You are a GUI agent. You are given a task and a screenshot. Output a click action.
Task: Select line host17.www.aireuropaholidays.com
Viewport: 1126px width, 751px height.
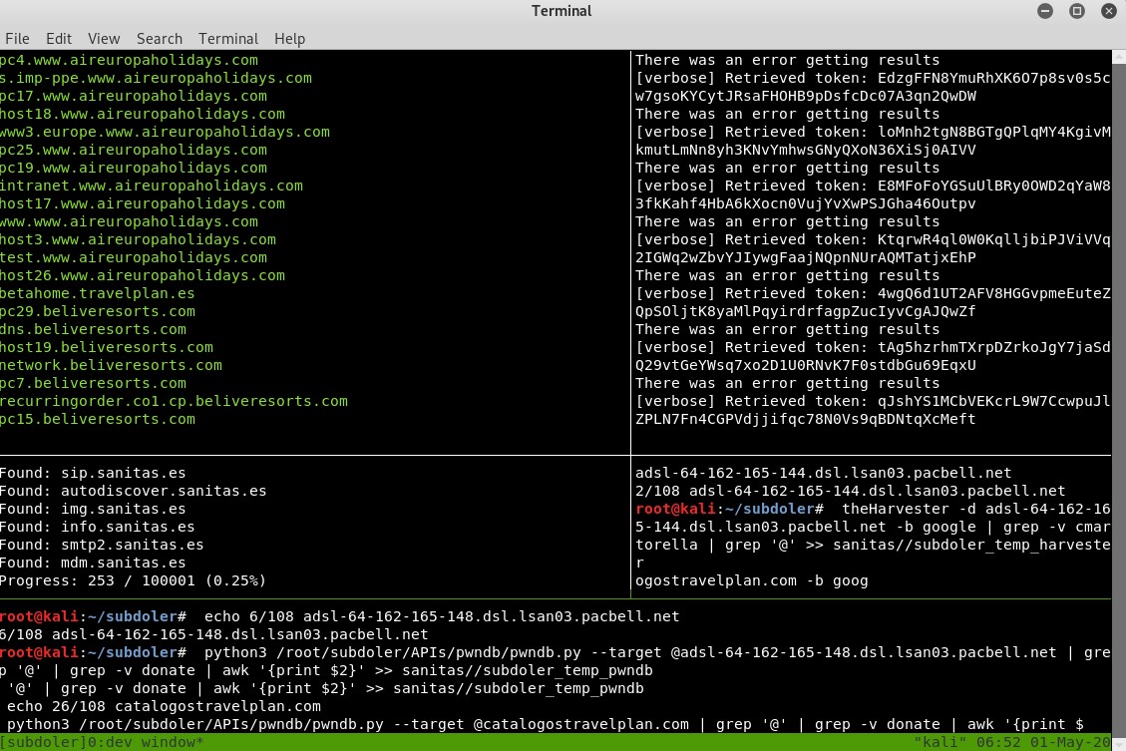(x=143, y=203)
